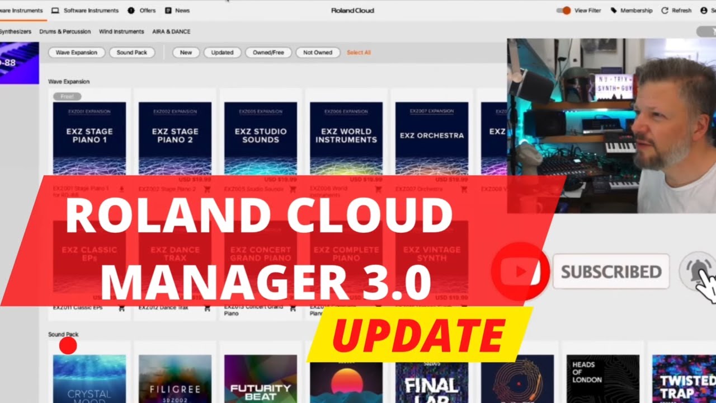This screenshot has width=716, height=403.
Task: Switch to Wind Instruments category
Action: coord(121,32)
